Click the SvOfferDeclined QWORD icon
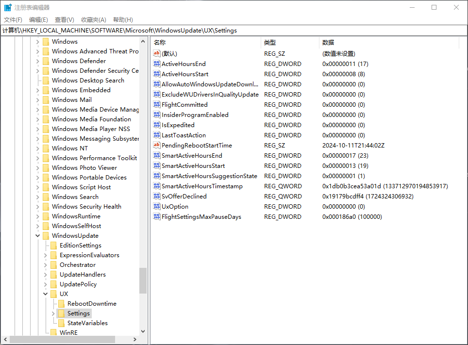The height and width of the screenshot is (345, 468). (157, 196)
